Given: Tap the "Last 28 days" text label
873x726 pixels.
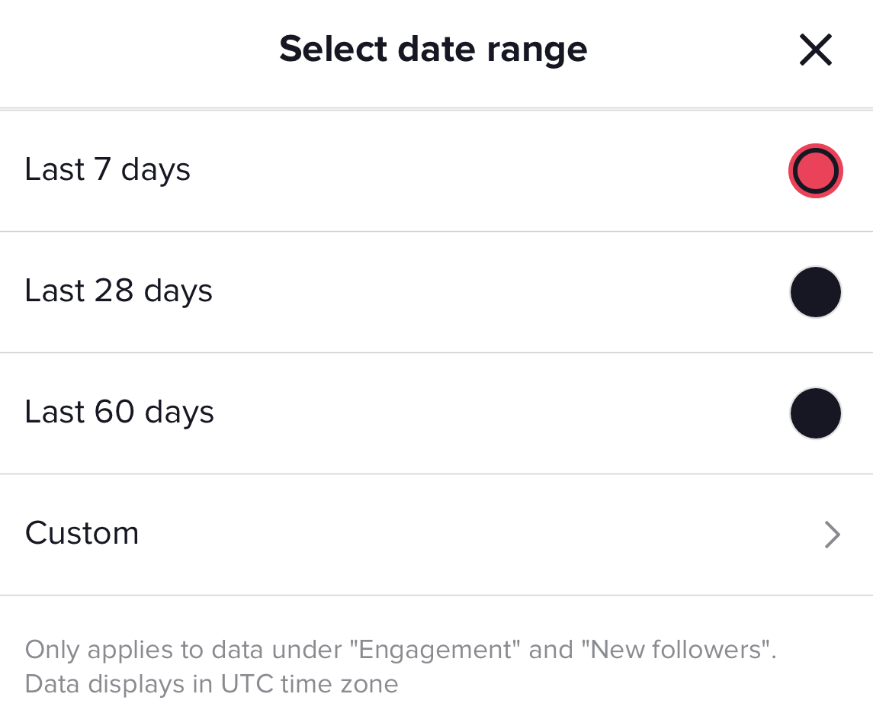Looking at the screenshot, I should tap(118, 291).
